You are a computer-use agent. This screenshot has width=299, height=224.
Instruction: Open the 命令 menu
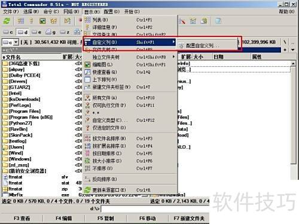(51, 12)
